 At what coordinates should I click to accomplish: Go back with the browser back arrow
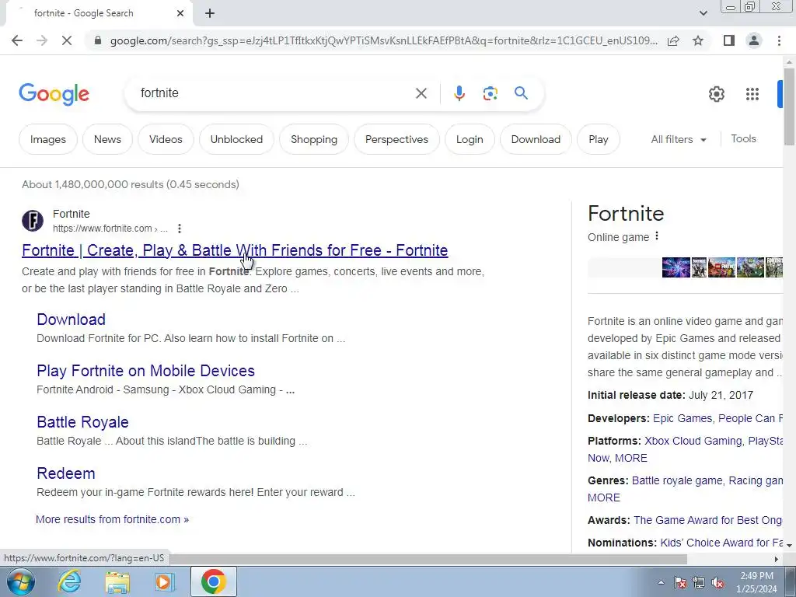(x=17, y=40)
